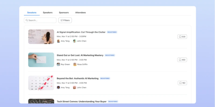The image size is (215, 107).
Task: Switch to the Sponsors tab
Action: (64, 13)
